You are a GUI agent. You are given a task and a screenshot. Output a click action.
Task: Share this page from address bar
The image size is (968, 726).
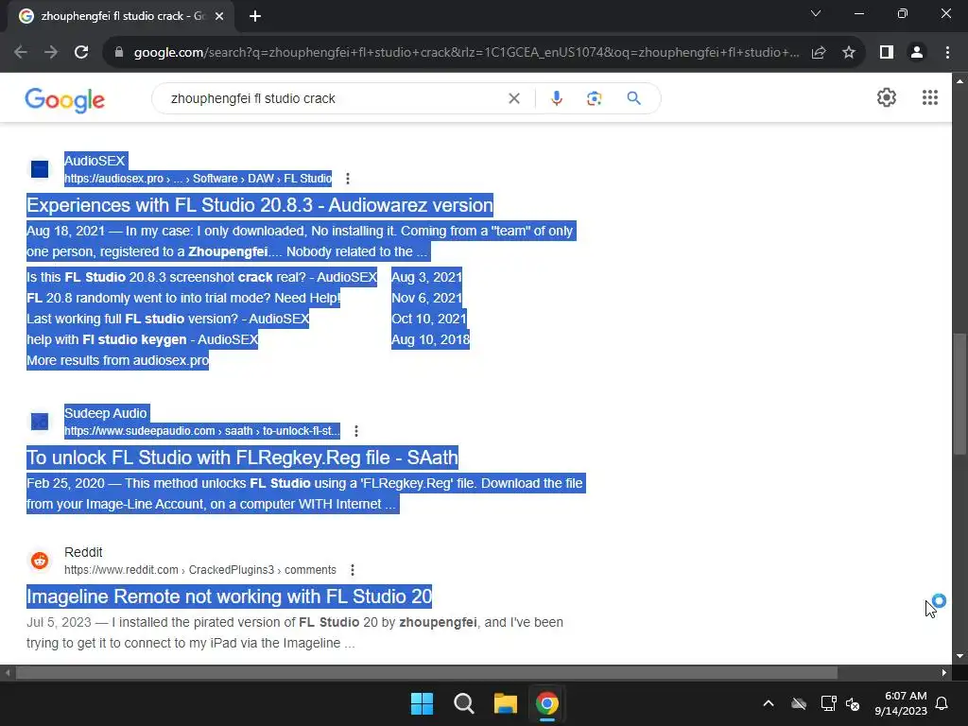point(819,53)
